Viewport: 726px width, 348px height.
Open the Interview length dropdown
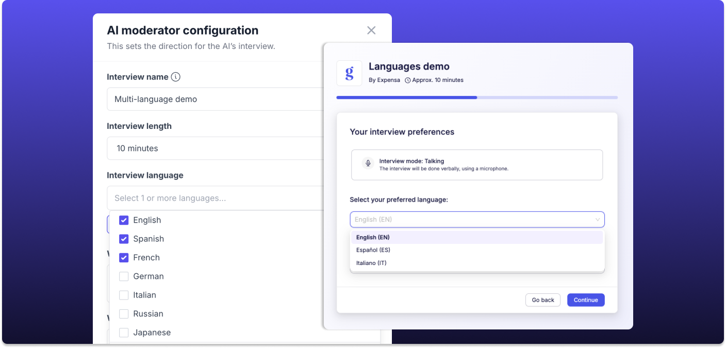pyautogui.click(x=215, y=148)
